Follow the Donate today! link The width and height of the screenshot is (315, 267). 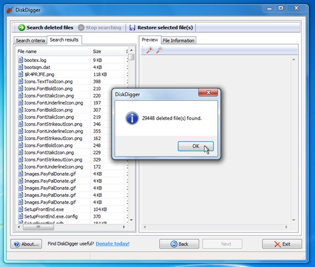(x=112, y=244)
